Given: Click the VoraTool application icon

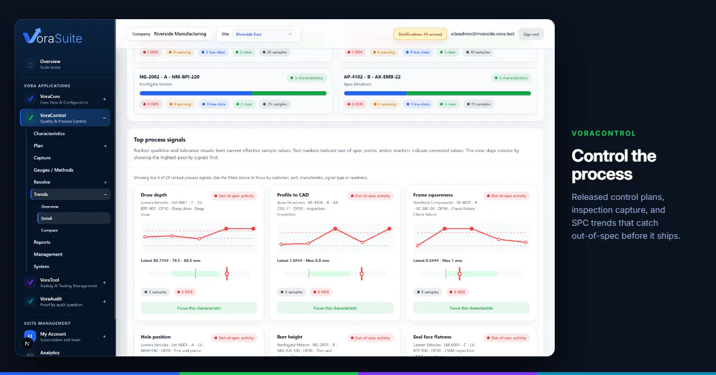Looking at the screenshot, I should pyautogui.click(x=30, y=283).
